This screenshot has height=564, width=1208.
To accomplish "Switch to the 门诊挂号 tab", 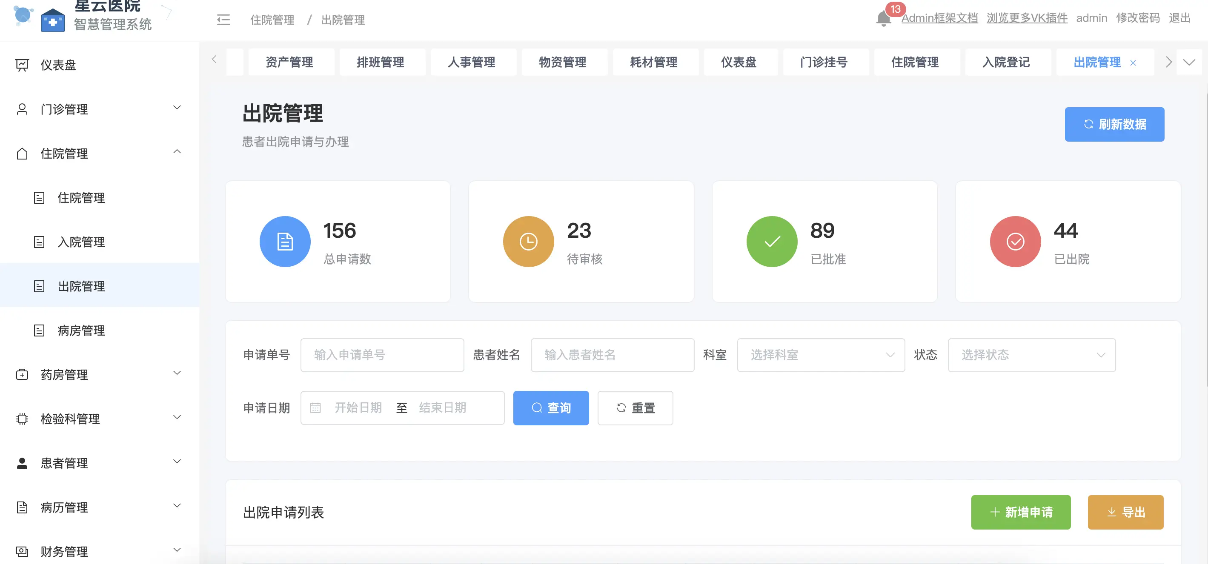I will pyautogui.click(x=824, y=62).
